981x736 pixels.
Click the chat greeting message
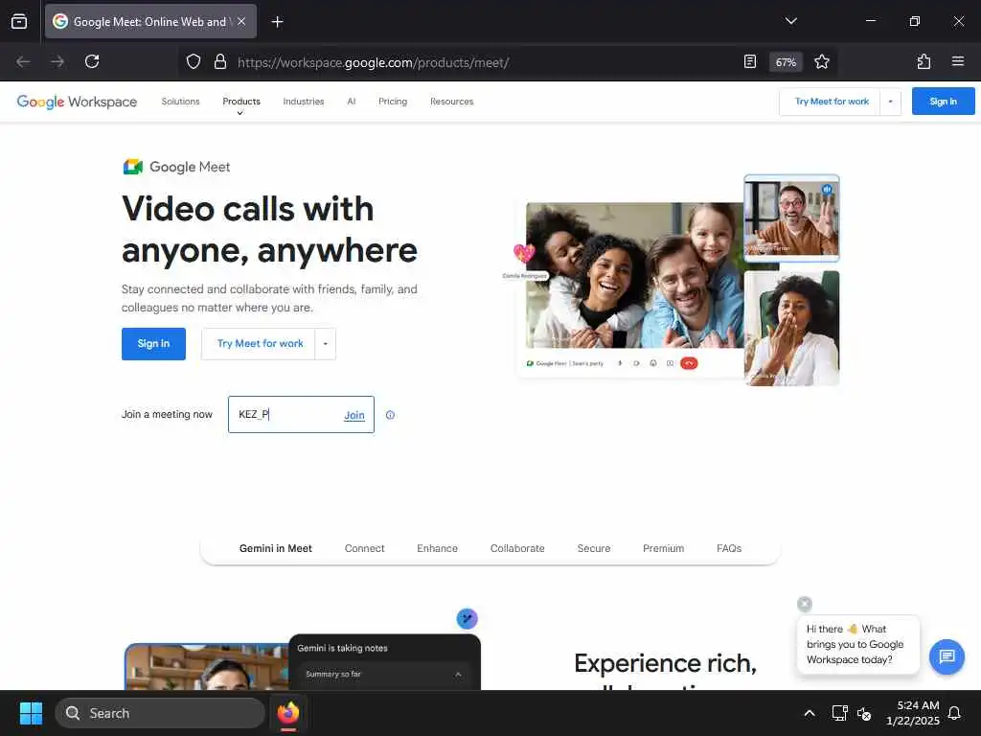click(x=857, y=644)
